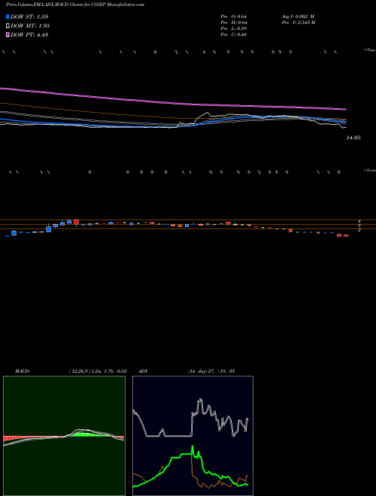Click the level '4' axis label
376x496 pixels.
[359, 221]
